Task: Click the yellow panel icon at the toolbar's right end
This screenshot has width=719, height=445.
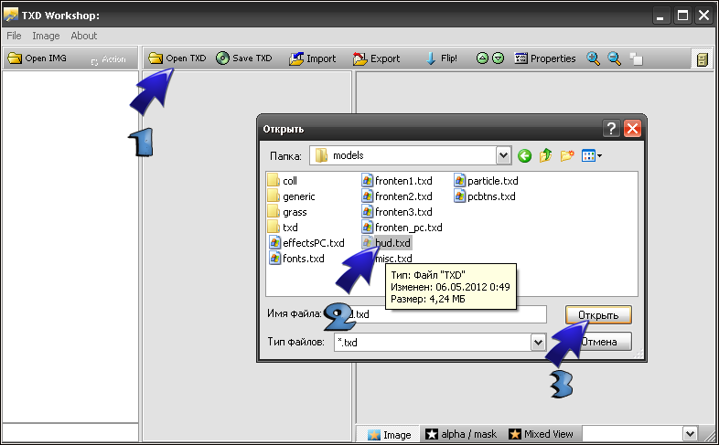Action: pos(702,59)
